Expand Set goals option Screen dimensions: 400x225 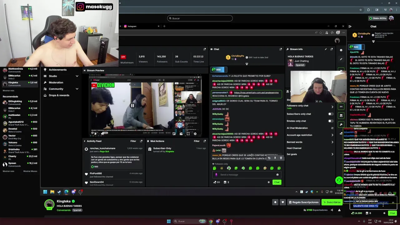(332, 154)
